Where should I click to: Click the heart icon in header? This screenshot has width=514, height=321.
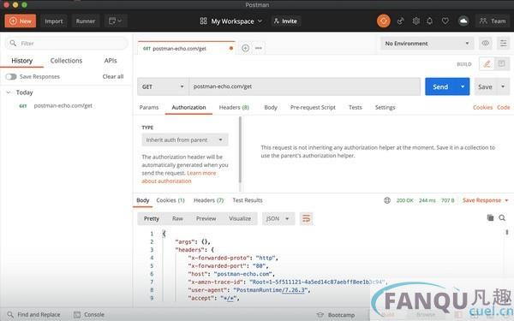click(x=445, y=21)
